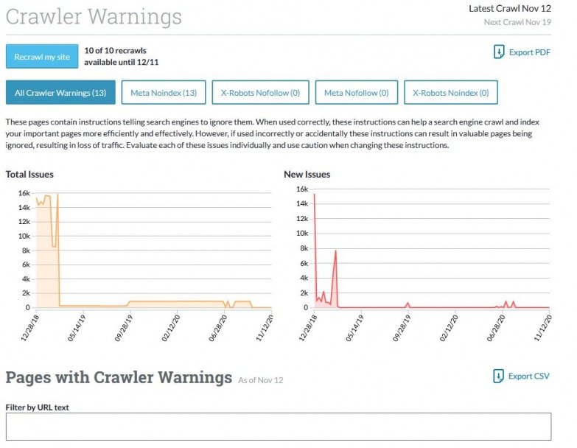Click the Crawler Warnings page title

(94, 16)
